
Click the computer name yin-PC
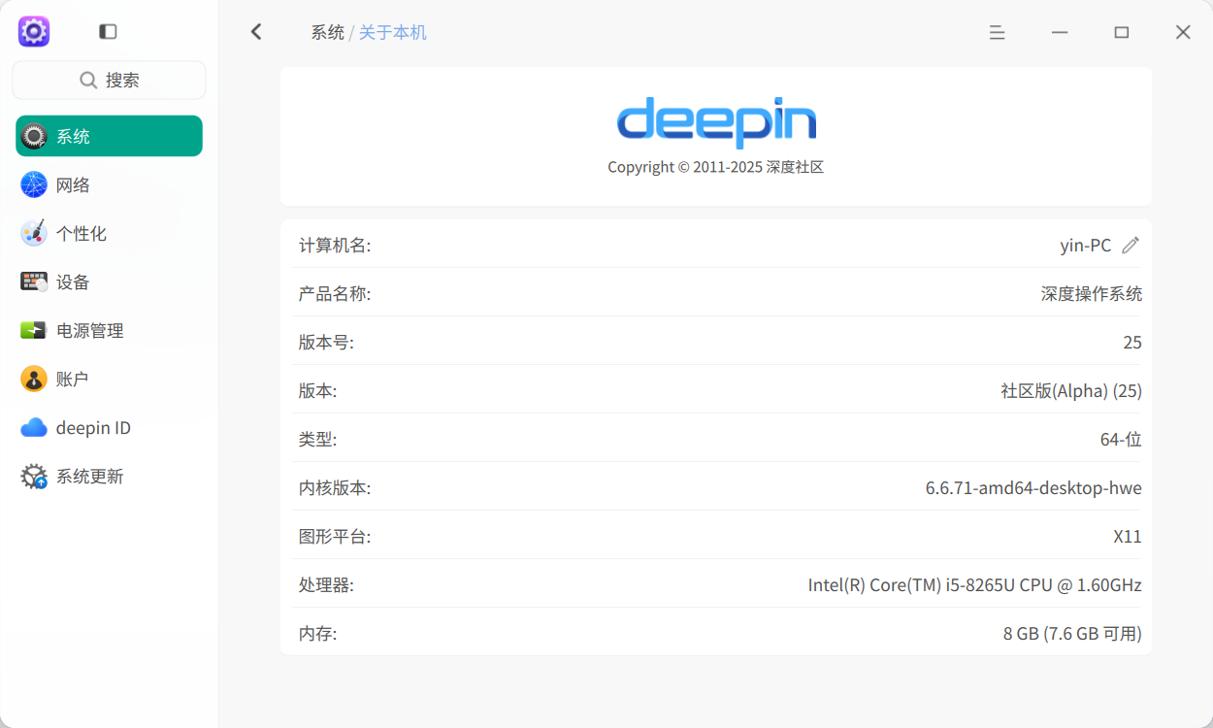1086,246
